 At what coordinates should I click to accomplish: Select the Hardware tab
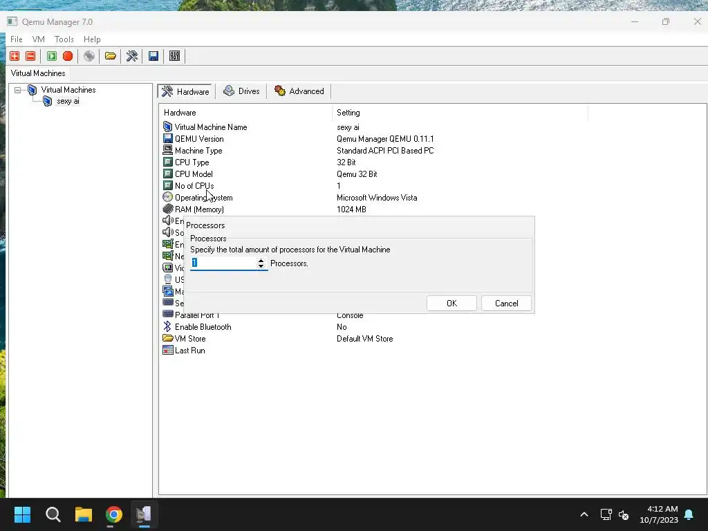[185, 91]
